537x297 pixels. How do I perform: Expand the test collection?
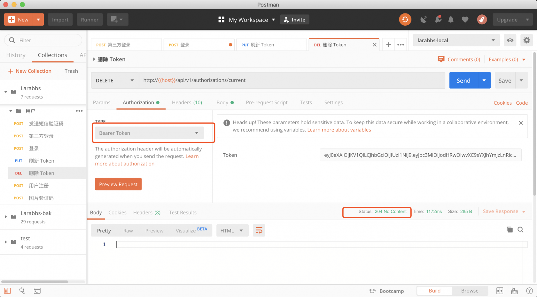coord(6,242)
